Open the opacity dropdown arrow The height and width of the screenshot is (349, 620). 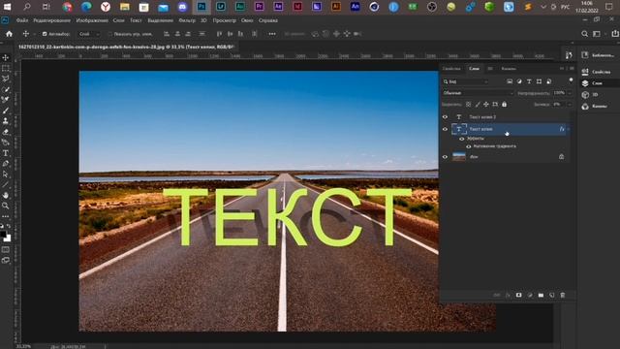[570, 93]
